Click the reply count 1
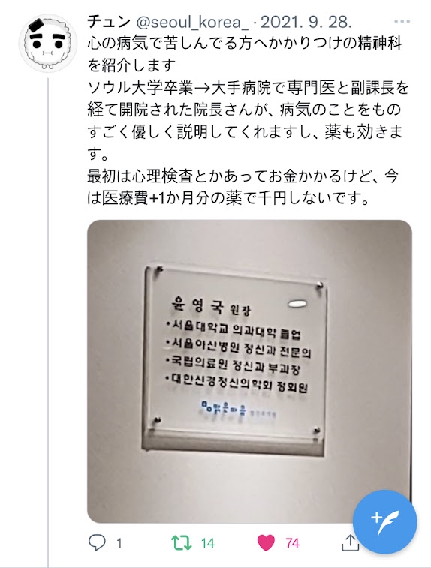 (x=119, y=543)
